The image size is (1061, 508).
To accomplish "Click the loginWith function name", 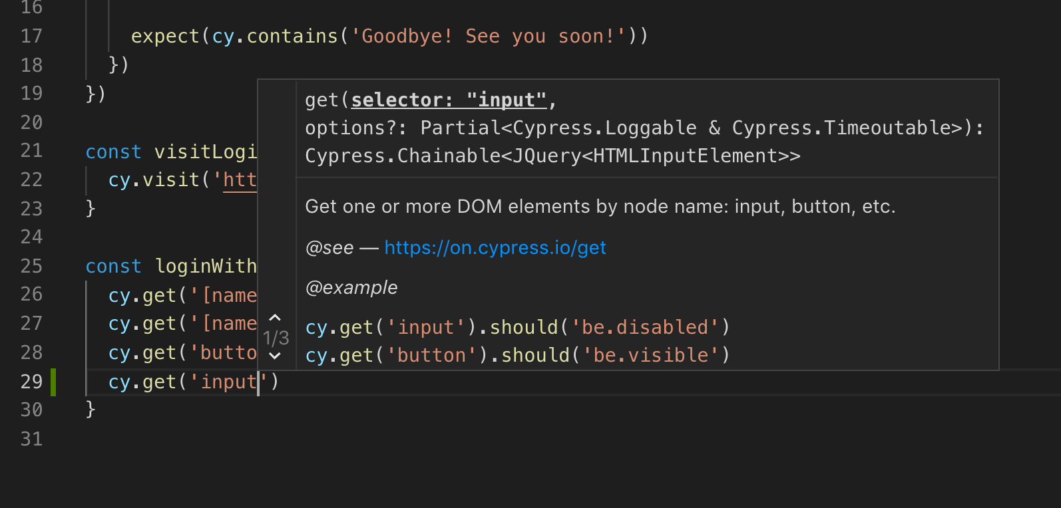I will [206, 266].
